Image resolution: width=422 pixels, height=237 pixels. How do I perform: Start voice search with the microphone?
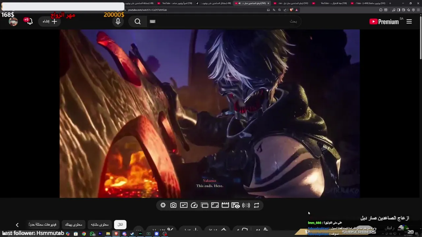[118, 21]
